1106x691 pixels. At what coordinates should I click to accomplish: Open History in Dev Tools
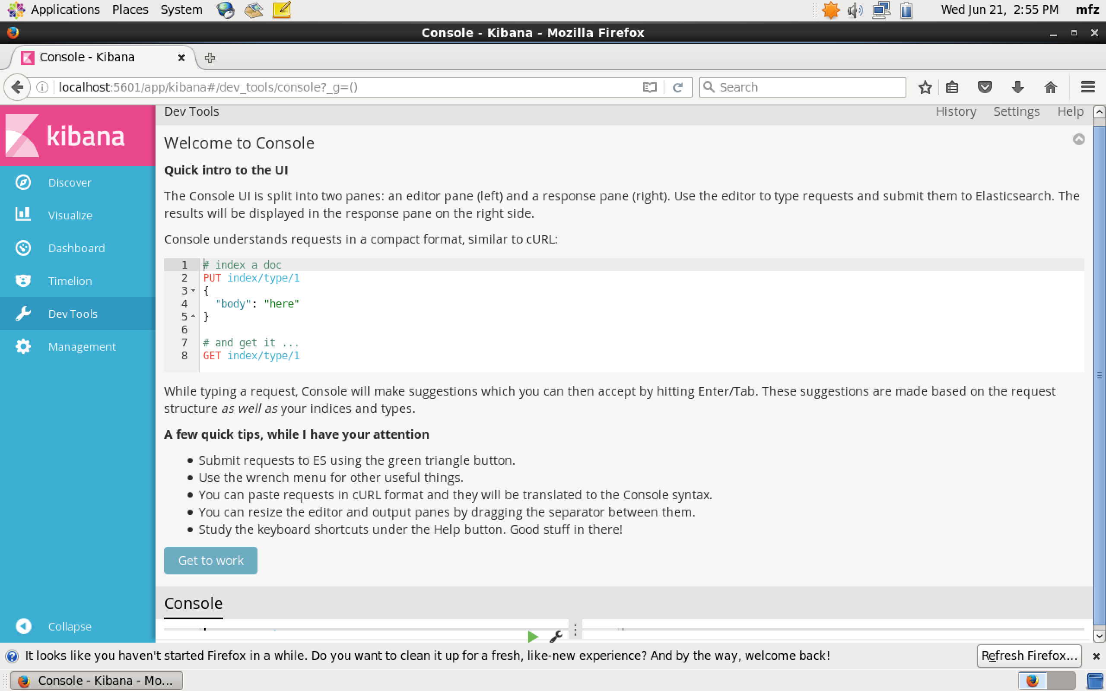[x=956, y=111]
